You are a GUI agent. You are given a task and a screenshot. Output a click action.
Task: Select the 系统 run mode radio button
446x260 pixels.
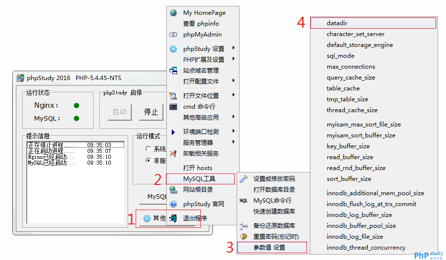click(148, 149)
